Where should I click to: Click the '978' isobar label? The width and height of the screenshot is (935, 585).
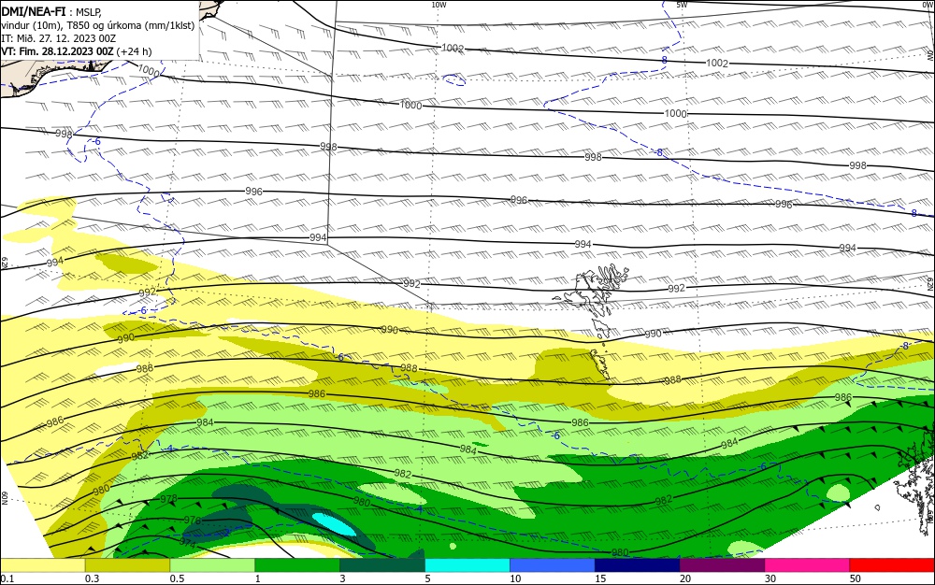168,499
